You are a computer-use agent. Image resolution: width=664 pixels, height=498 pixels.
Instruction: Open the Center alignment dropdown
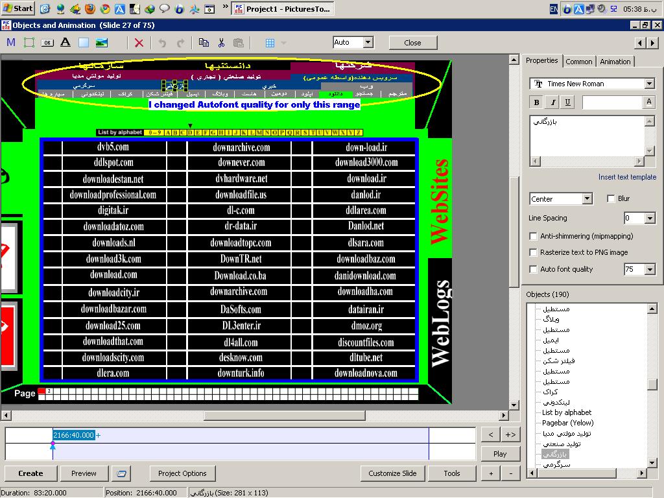(586, 198)
